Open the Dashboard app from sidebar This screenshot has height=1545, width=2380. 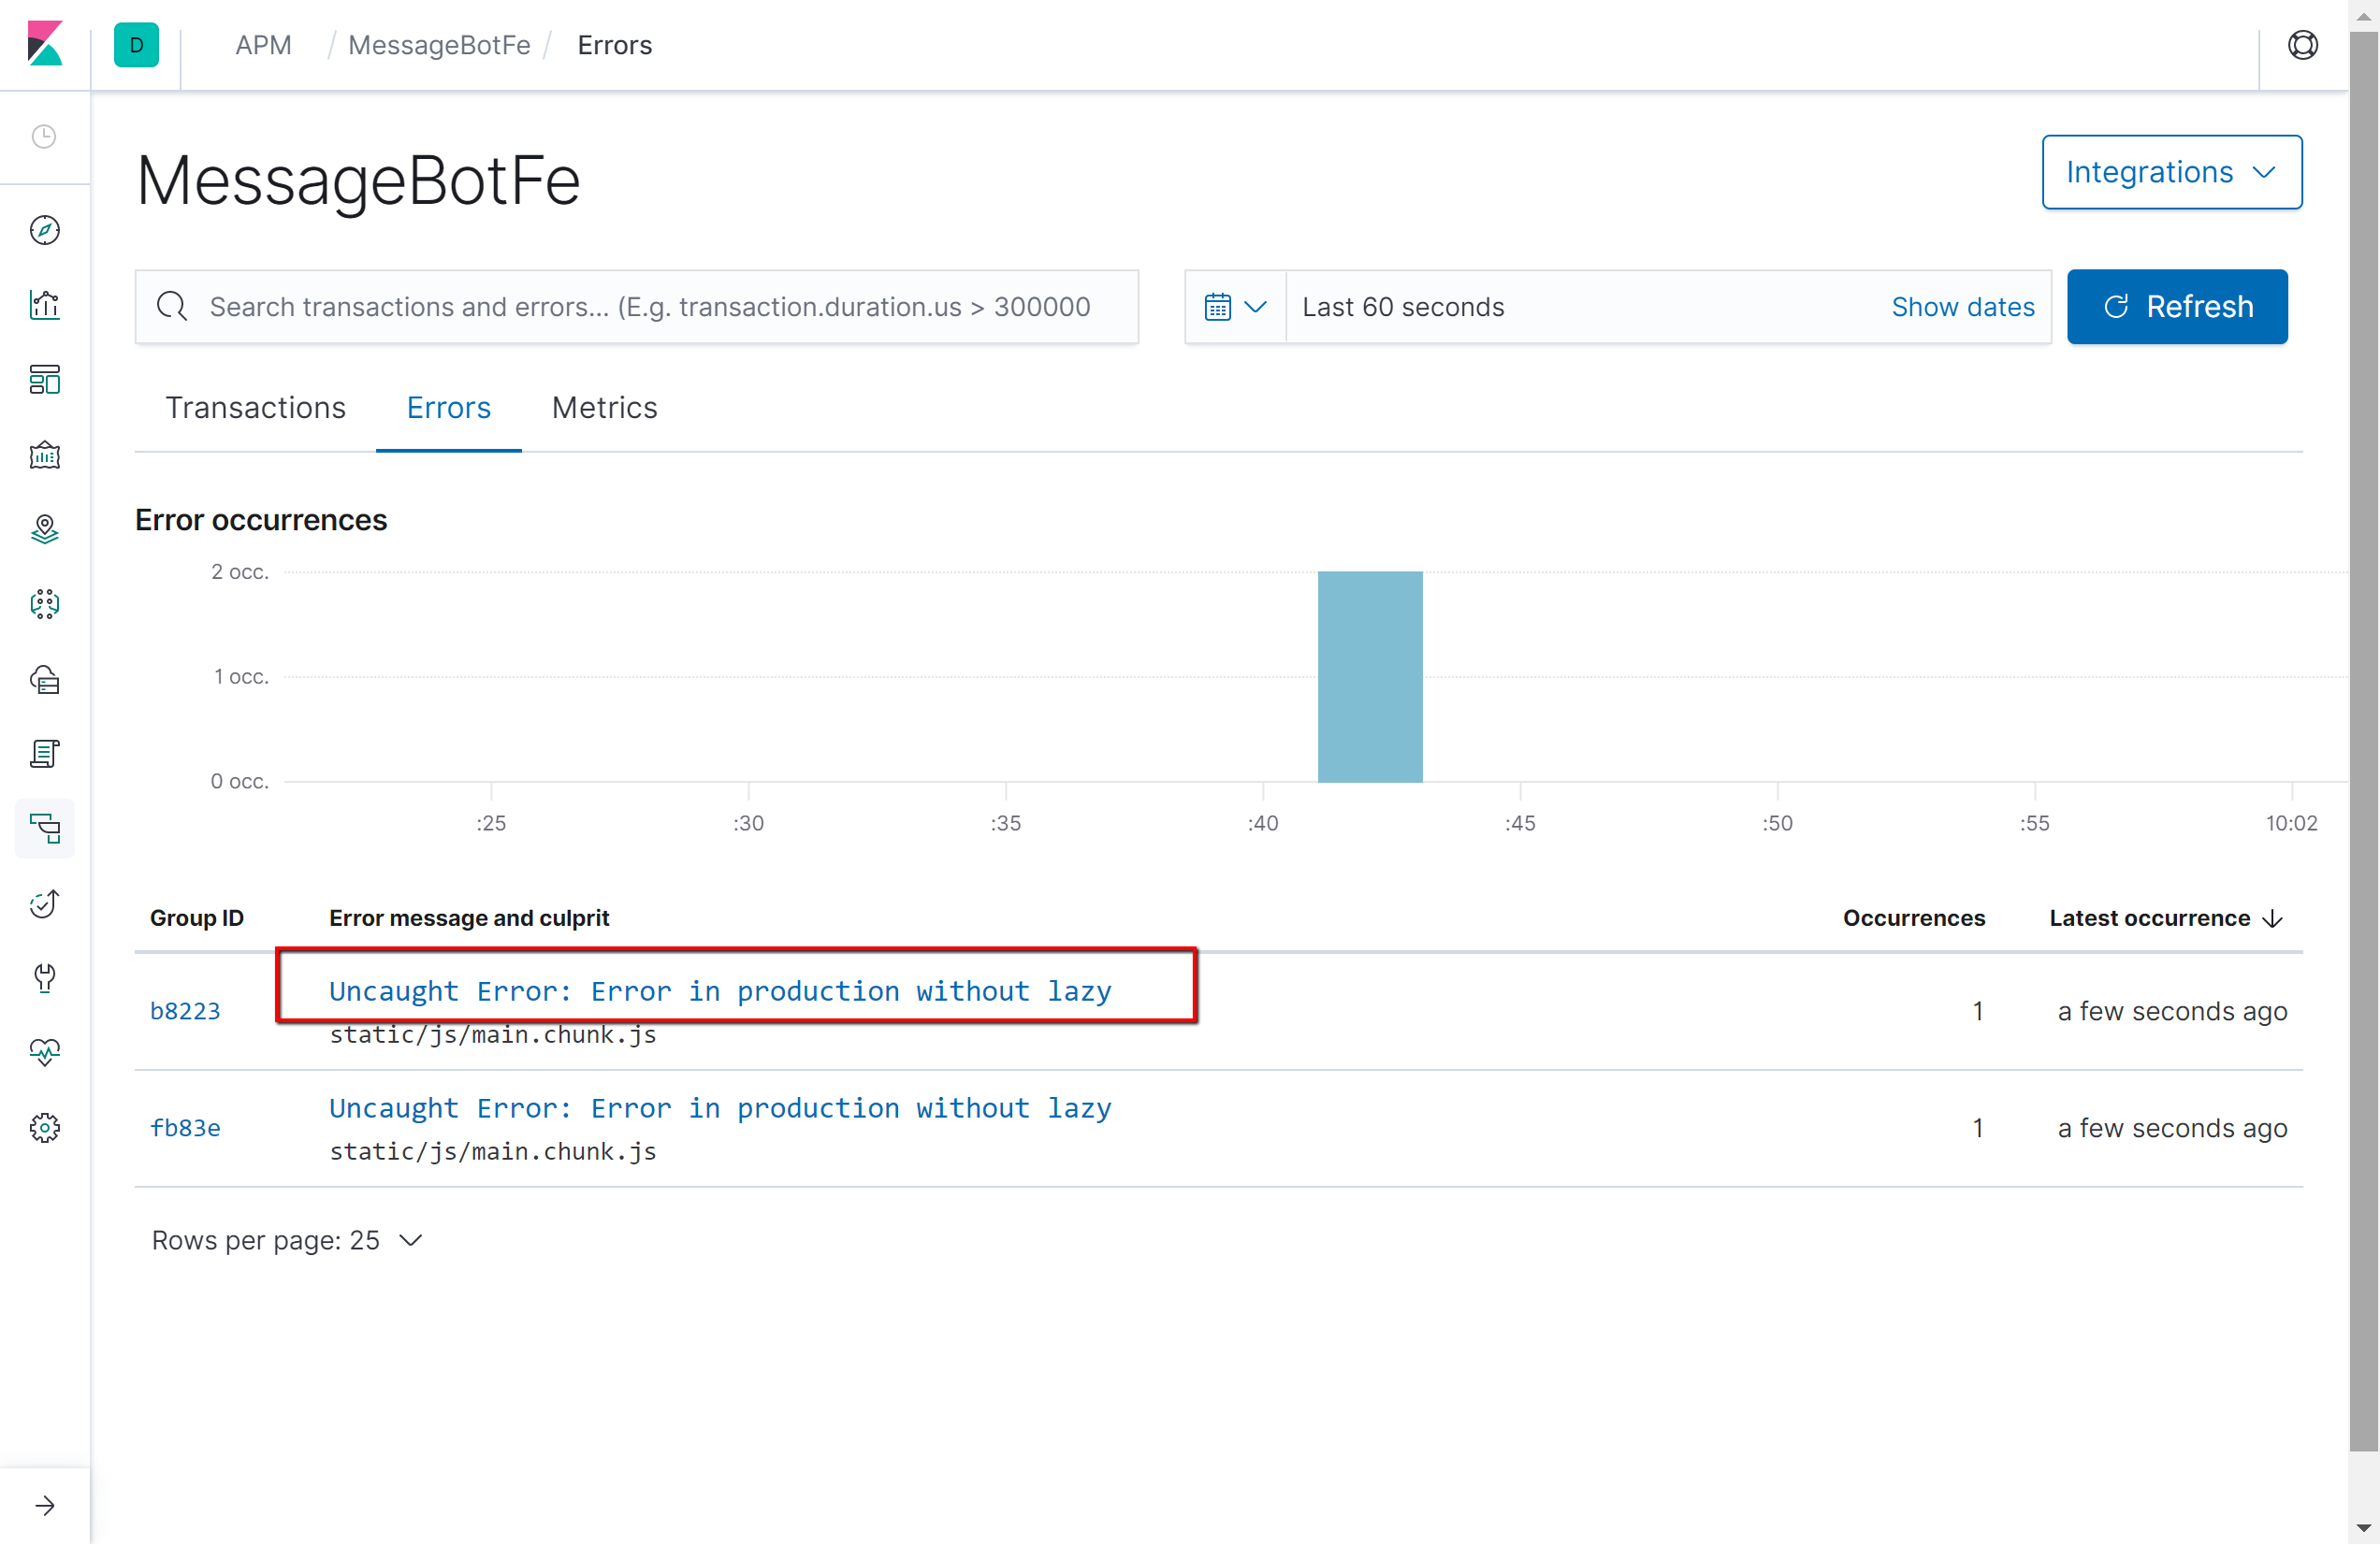45,380
